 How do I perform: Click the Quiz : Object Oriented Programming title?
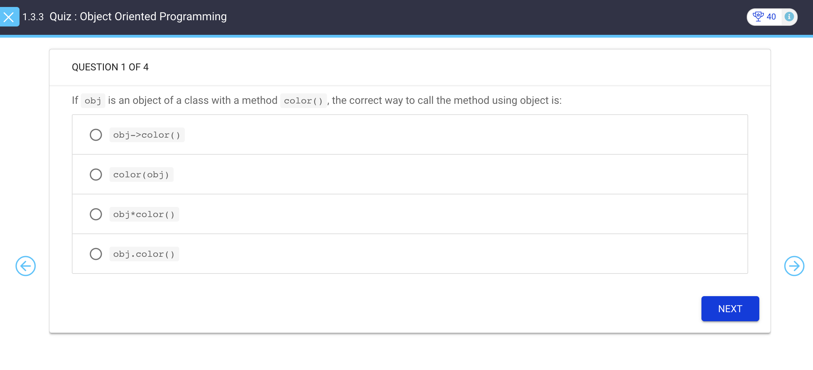point(138,17)
